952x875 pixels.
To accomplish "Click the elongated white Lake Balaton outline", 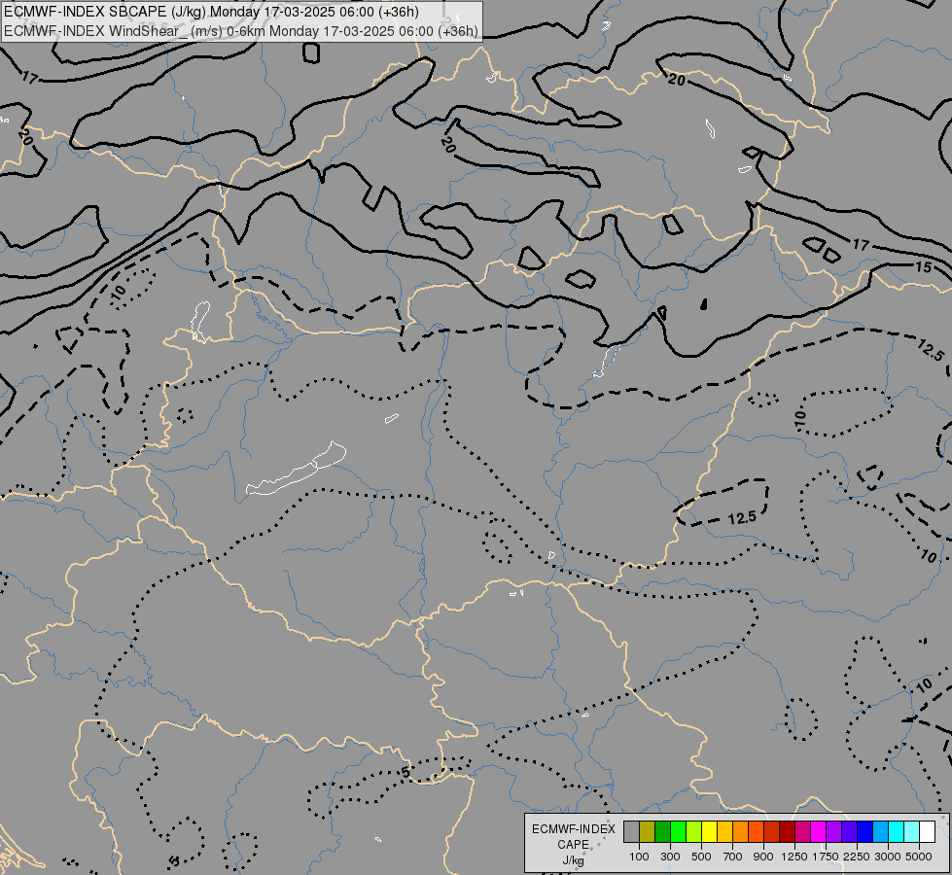I will point(297,469).
